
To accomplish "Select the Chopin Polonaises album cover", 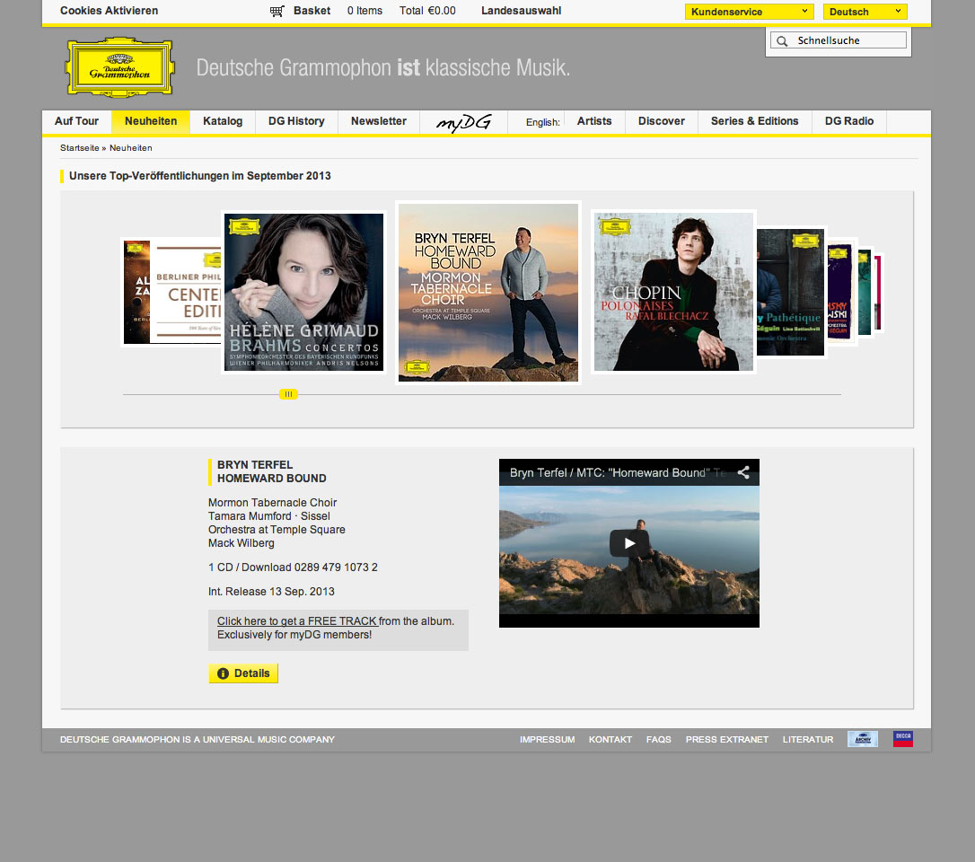I will tap(673, 292).
